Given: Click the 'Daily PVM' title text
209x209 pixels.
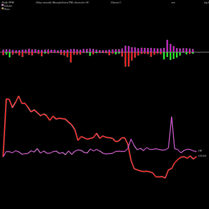Looking at the screenshot, I should (x=8, y=3).
